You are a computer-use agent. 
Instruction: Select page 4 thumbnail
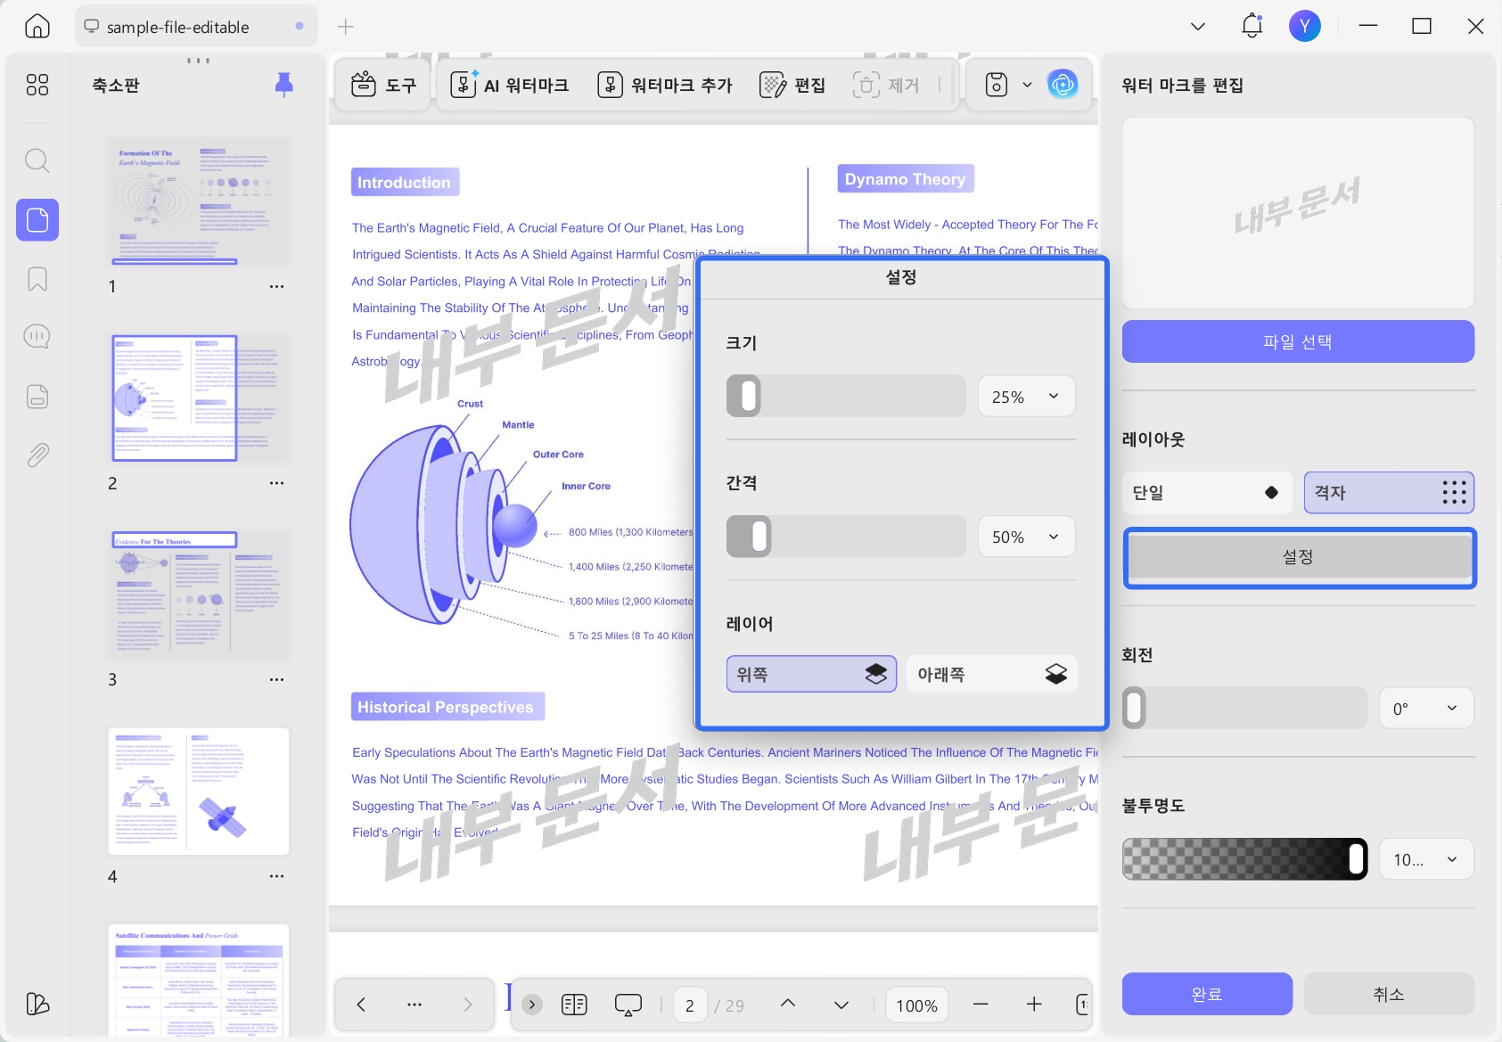[199, 792]
